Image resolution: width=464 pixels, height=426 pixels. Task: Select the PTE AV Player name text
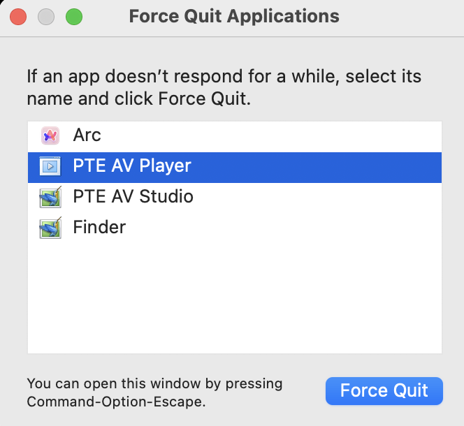tap(132, 166)
